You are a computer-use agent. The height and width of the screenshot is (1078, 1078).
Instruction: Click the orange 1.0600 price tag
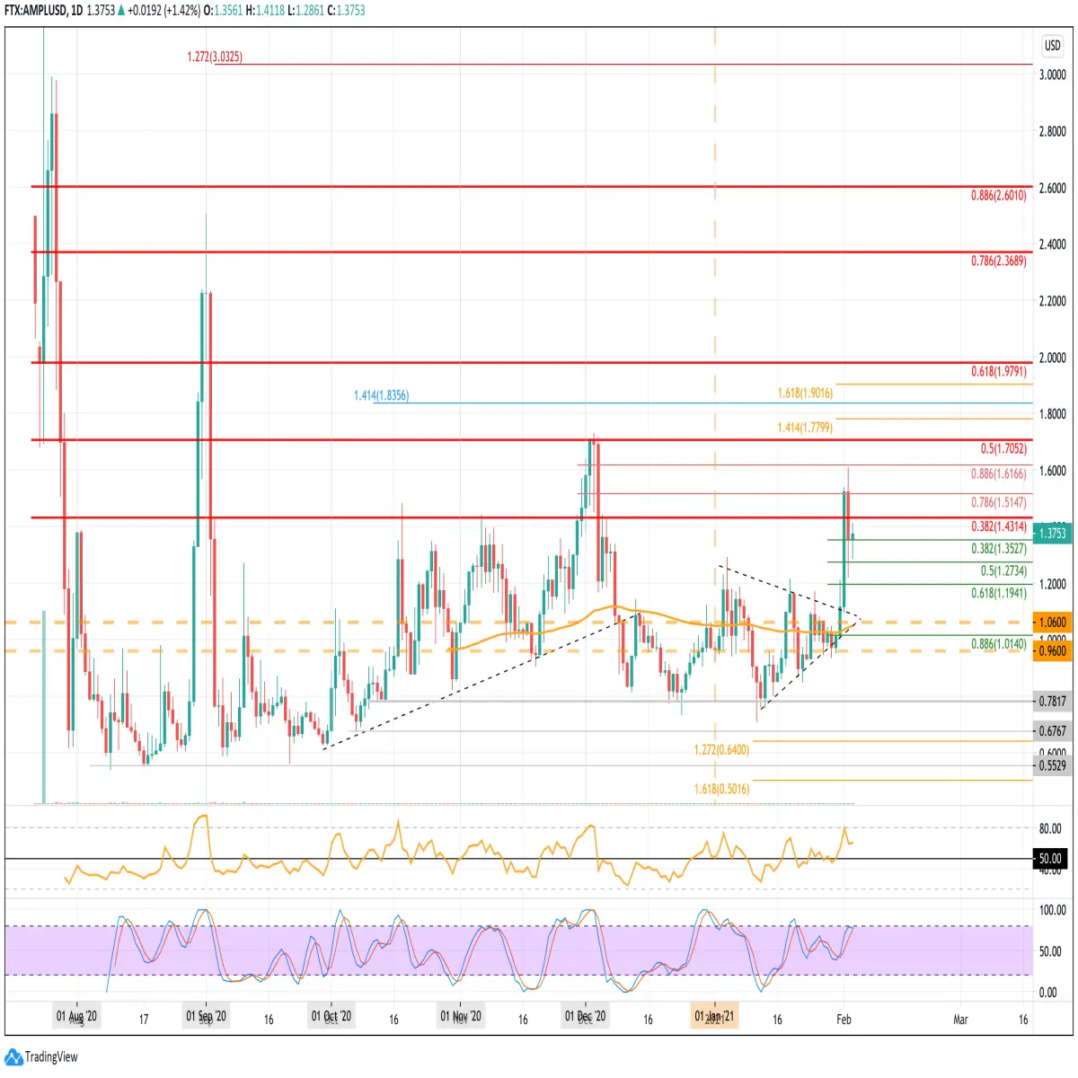pyautogui.click(x=1052, y=622)
